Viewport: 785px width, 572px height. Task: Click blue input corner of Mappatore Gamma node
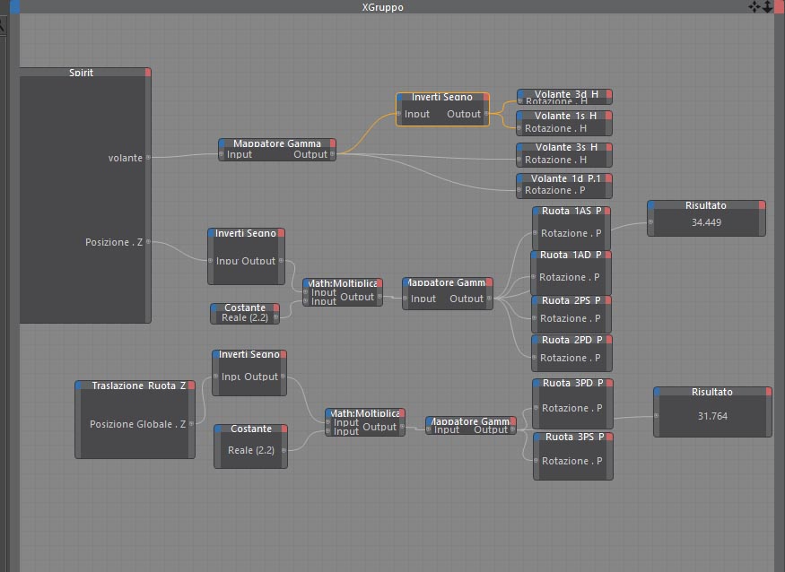(222, 143)
